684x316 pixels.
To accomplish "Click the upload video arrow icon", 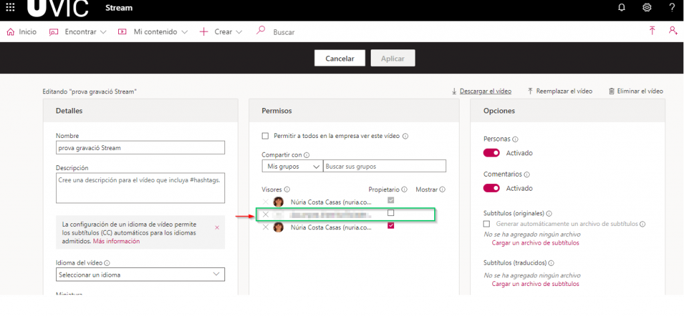I will (652, 31).
